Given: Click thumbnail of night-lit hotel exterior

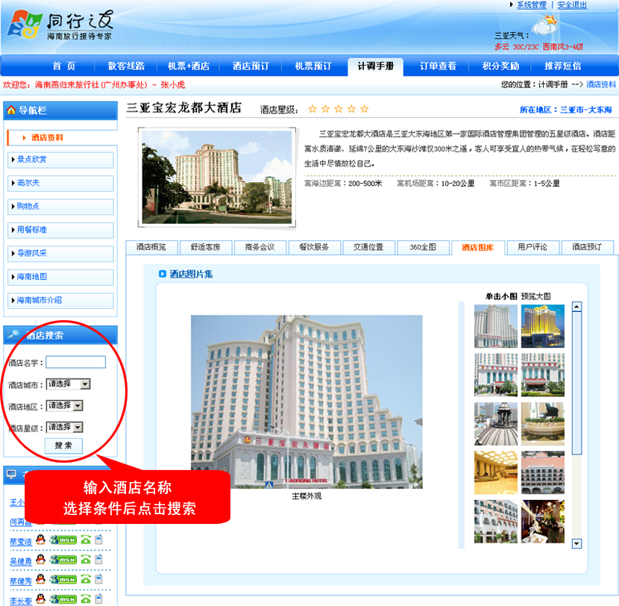Looking at the screenshot, I should [x=542, y=326].
